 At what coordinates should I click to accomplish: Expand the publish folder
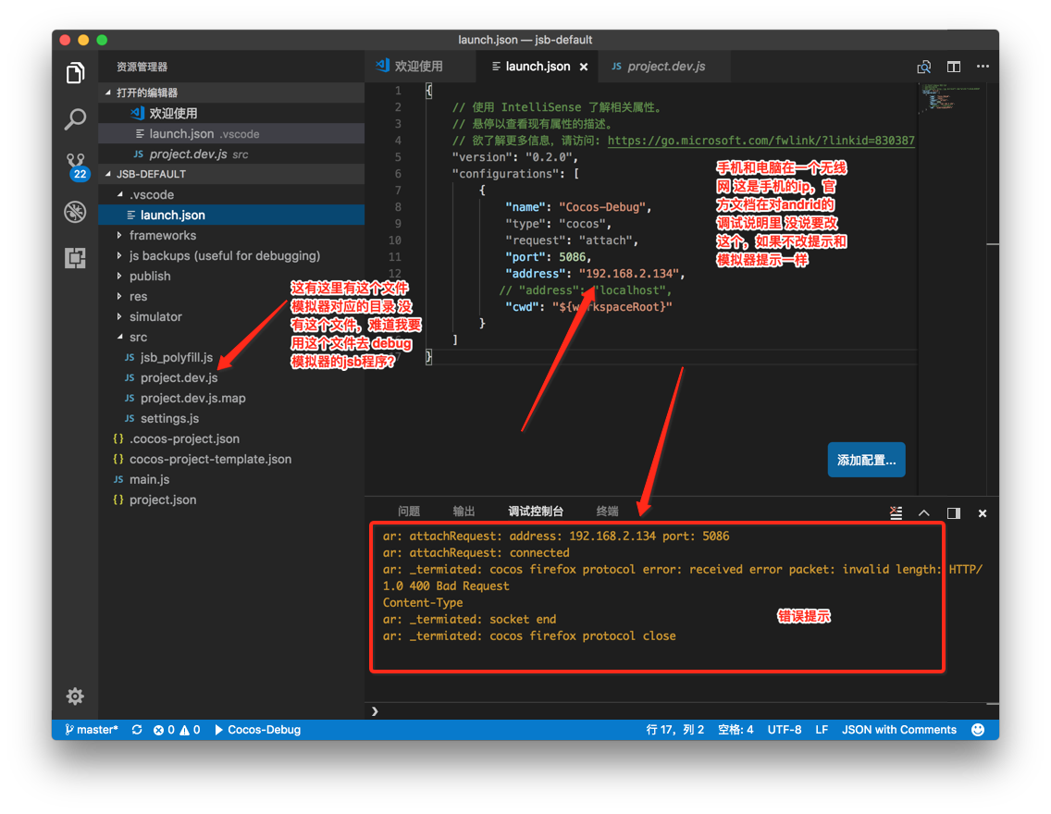(120, 276)
